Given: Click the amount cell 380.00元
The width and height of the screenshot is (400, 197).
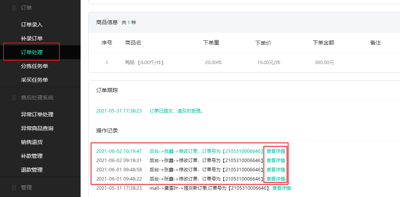Looking at the screenshot, I should (x=324, y=63).
